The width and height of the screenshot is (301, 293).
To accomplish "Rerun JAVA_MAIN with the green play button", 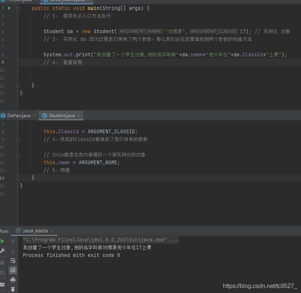I will pos(3,241).
